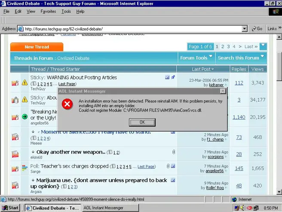
Task: Open the Rollin' Rog user profile link
Action: pyautogui.click(x=215, y=188)
